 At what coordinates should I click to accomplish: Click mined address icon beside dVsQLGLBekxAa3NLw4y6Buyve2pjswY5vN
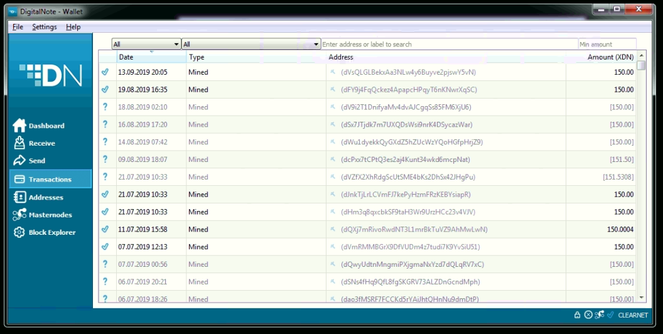click(x=333, y=72)
